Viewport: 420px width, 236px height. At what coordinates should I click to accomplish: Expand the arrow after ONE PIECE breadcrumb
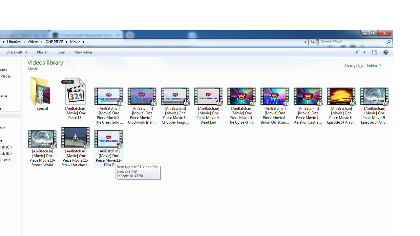click(x=66, y=42)
